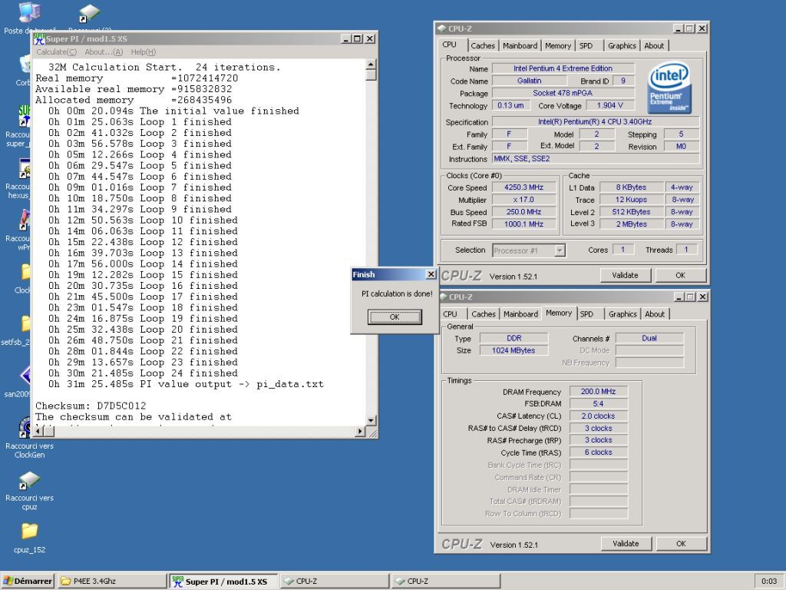The image size is (786, 590).
Task: Click memory Size 1024 MBytes value
Action: coord(514,350)
